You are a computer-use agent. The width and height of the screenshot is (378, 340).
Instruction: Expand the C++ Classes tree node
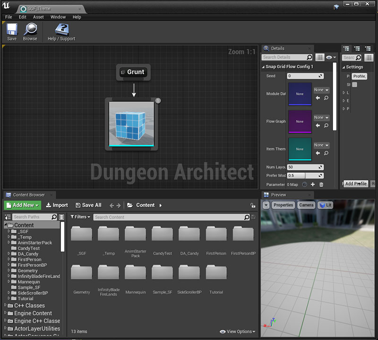click(5, 305)
